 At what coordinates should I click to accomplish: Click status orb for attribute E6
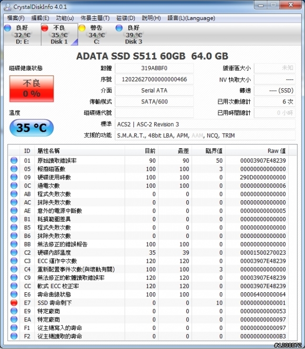14,294
